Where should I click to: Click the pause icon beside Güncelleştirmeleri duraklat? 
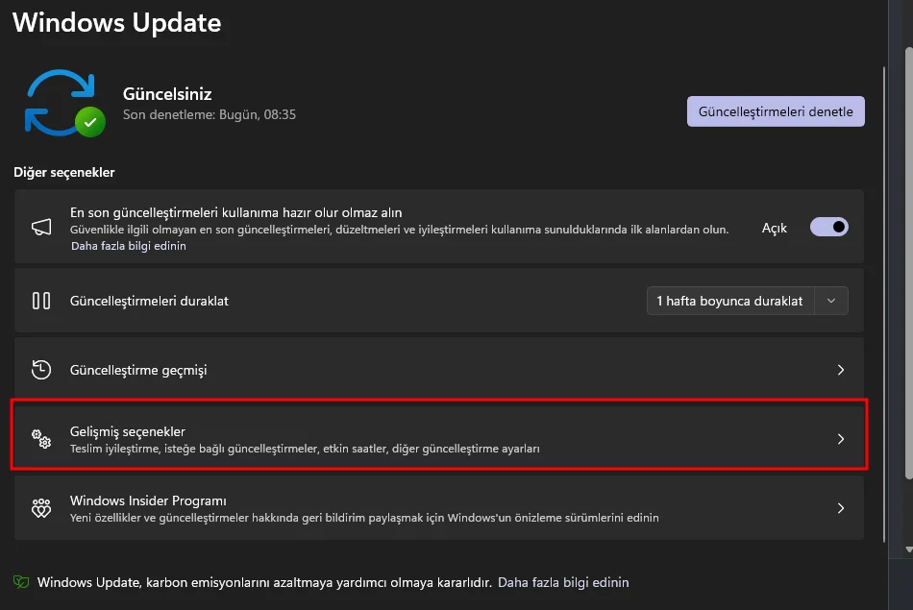click(x=41, y=301)
